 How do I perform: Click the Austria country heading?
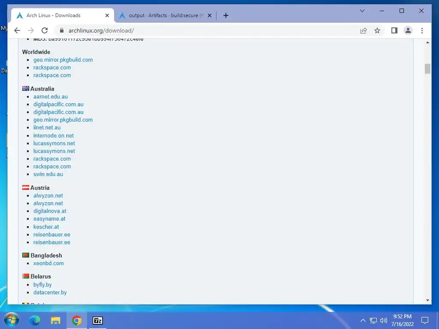click(x=40, y=188)
